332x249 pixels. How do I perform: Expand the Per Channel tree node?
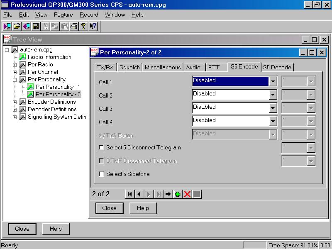pyautogui.click(x=15, y=72)
